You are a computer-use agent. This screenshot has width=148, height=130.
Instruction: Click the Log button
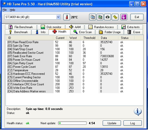[132, 123]
